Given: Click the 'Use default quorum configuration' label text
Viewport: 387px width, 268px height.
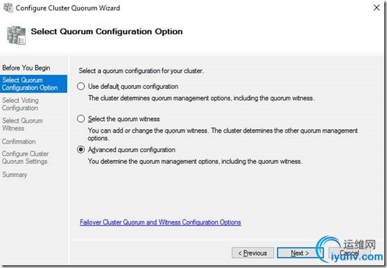Looking at the screenshot, I should pos(133,87).
